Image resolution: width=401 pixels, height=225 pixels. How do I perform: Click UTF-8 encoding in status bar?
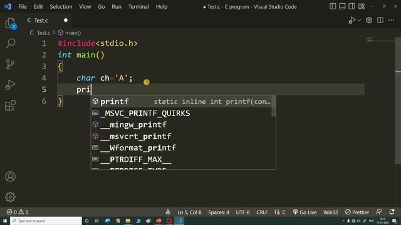coord(242,212)
